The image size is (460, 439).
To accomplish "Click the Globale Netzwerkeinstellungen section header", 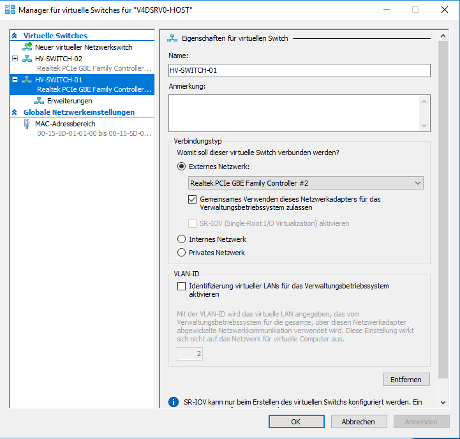I will pyautogui.click(x=79, y=112).
